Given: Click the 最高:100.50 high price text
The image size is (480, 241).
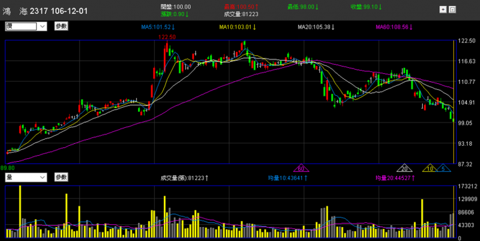Looking at the screenshot, I should click(241, 7).
